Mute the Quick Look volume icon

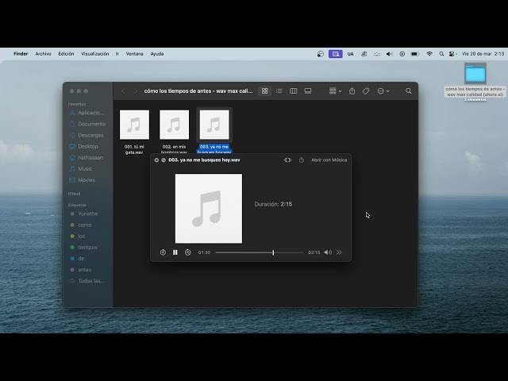tap(328, 252)
